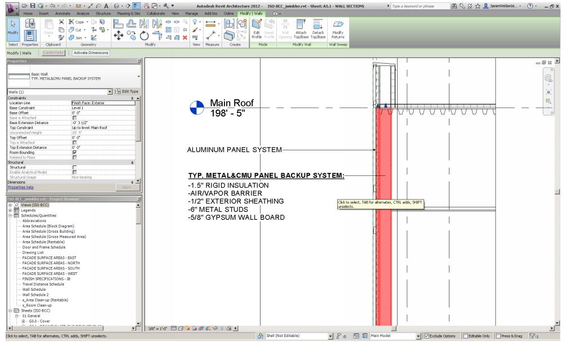Select the Move tool in Modify panel

tap(118, 35)
